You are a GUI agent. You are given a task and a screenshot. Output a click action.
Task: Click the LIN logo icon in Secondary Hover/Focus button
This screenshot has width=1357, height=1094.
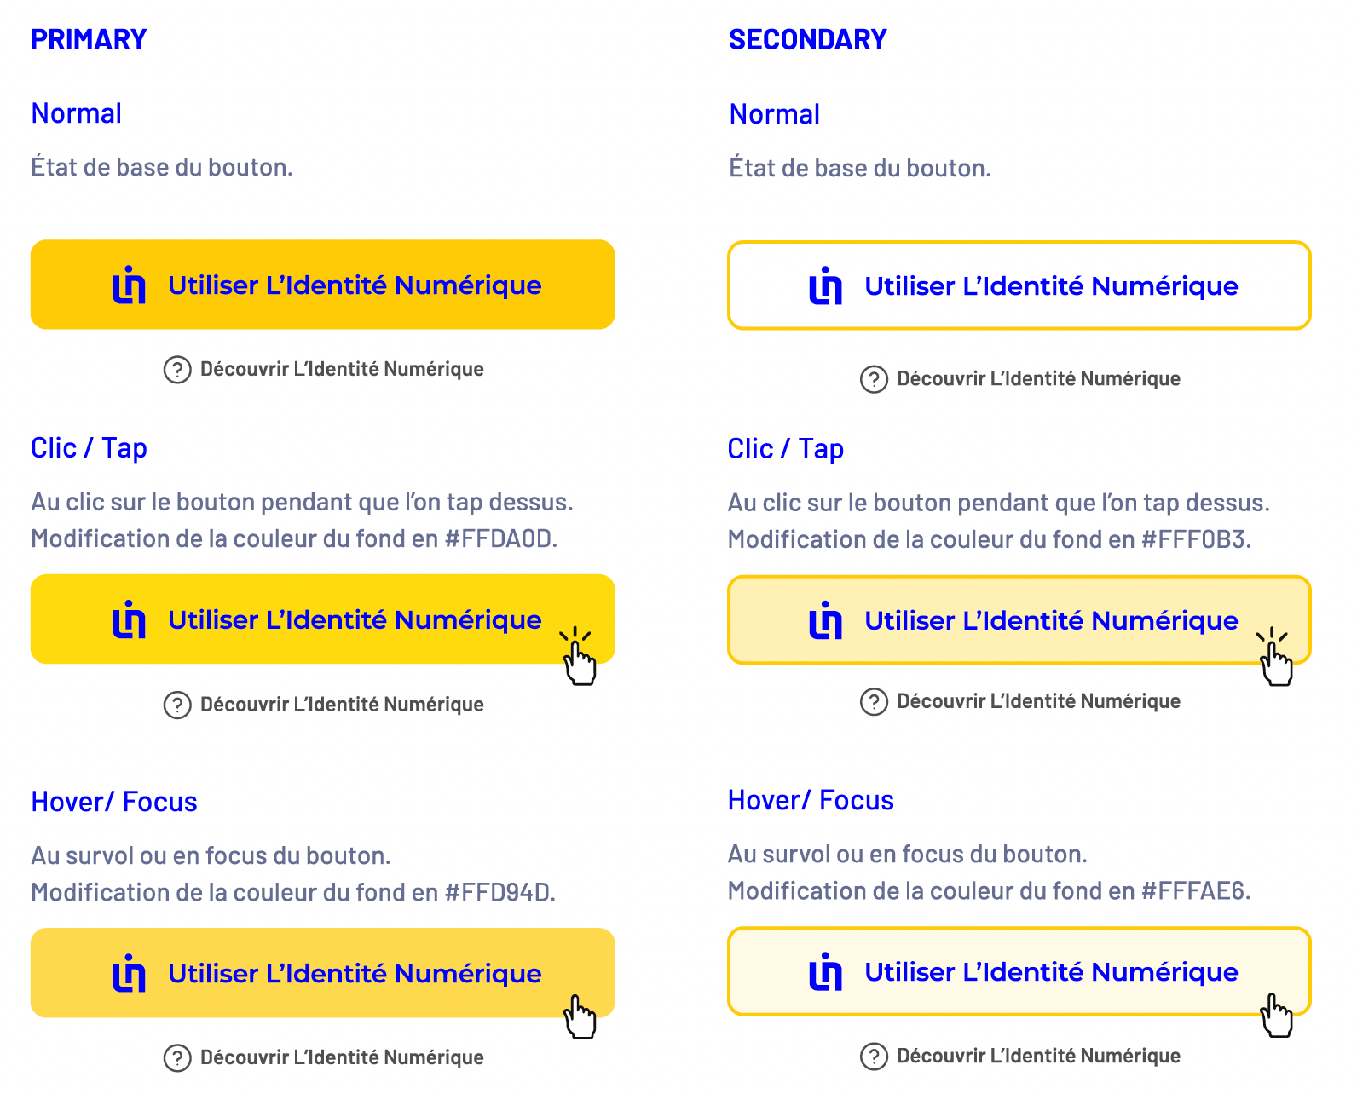[825, 971]
